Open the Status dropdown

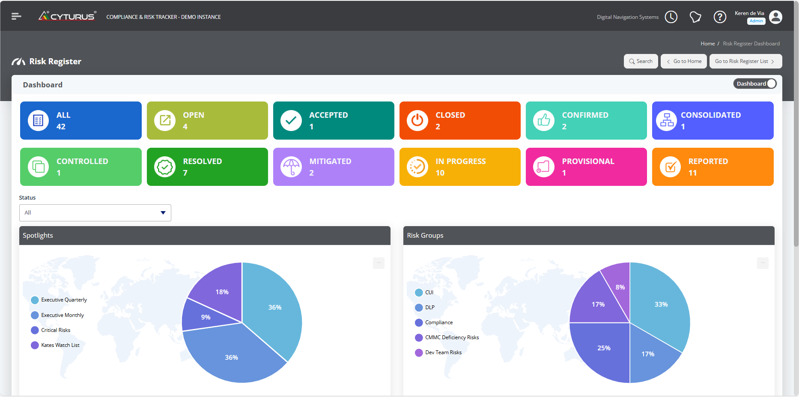pos(95,213)
